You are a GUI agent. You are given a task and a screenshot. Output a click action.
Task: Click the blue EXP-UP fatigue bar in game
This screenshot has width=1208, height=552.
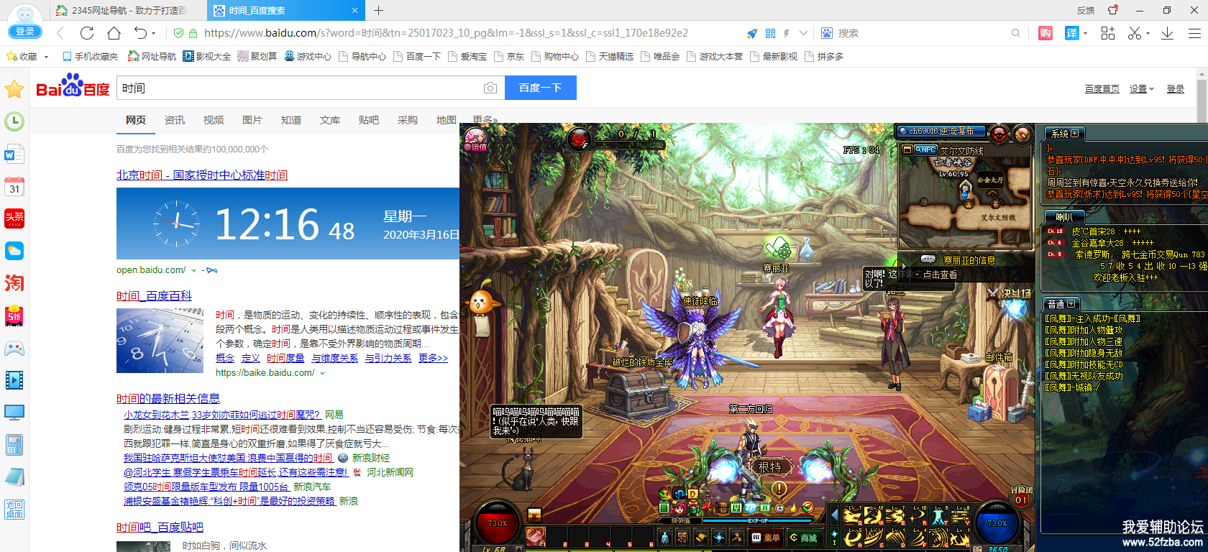(758, 520)
